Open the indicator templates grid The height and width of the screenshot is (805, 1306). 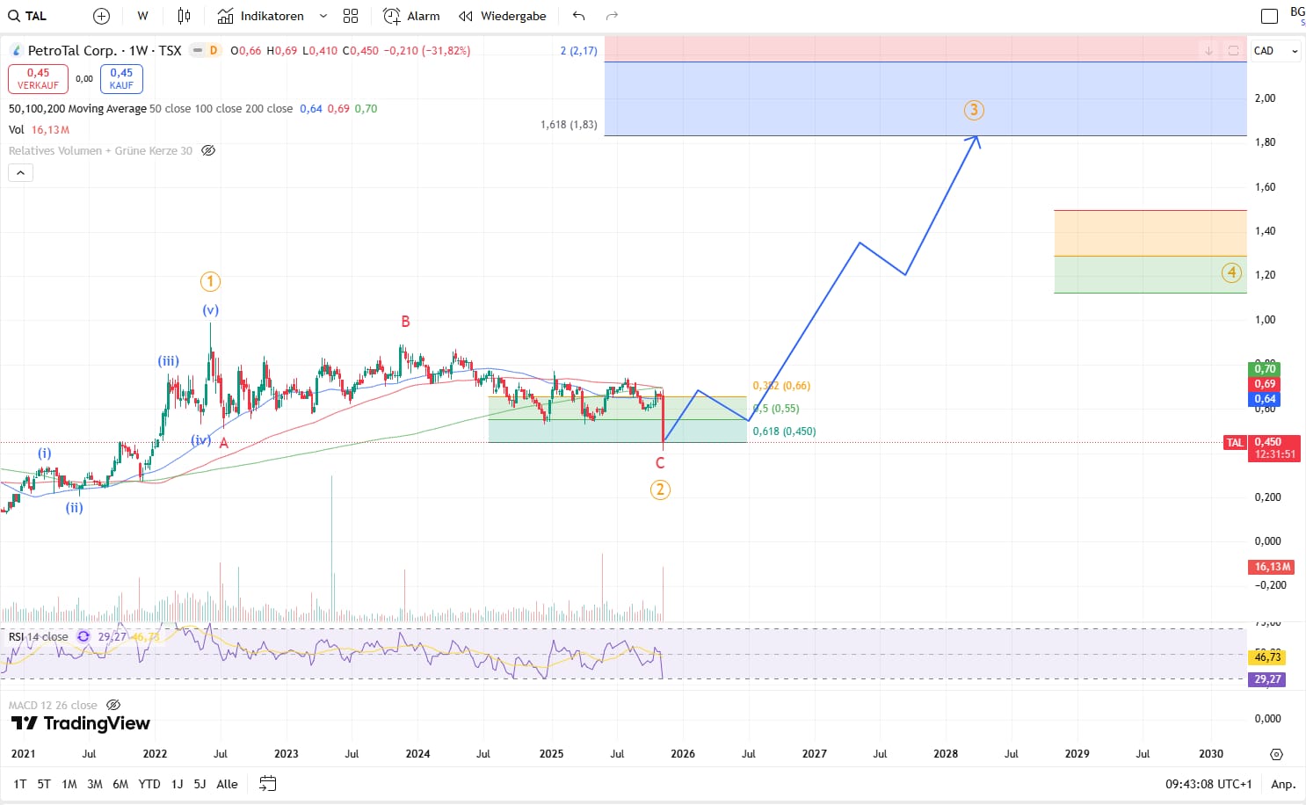351,16
